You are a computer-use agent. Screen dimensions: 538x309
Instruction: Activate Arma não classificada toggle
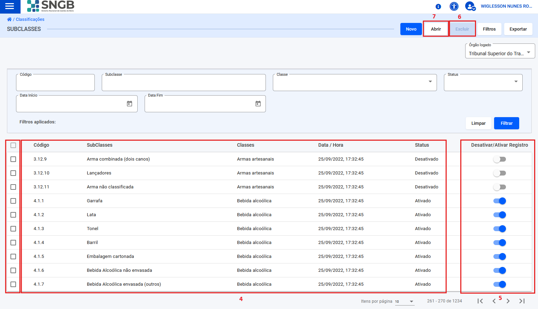500,187
